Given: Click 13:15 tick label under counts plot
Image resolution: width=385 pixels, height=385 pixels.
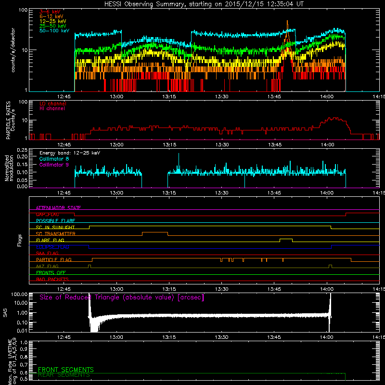Looking at the screenshot, I should (169, 96).
